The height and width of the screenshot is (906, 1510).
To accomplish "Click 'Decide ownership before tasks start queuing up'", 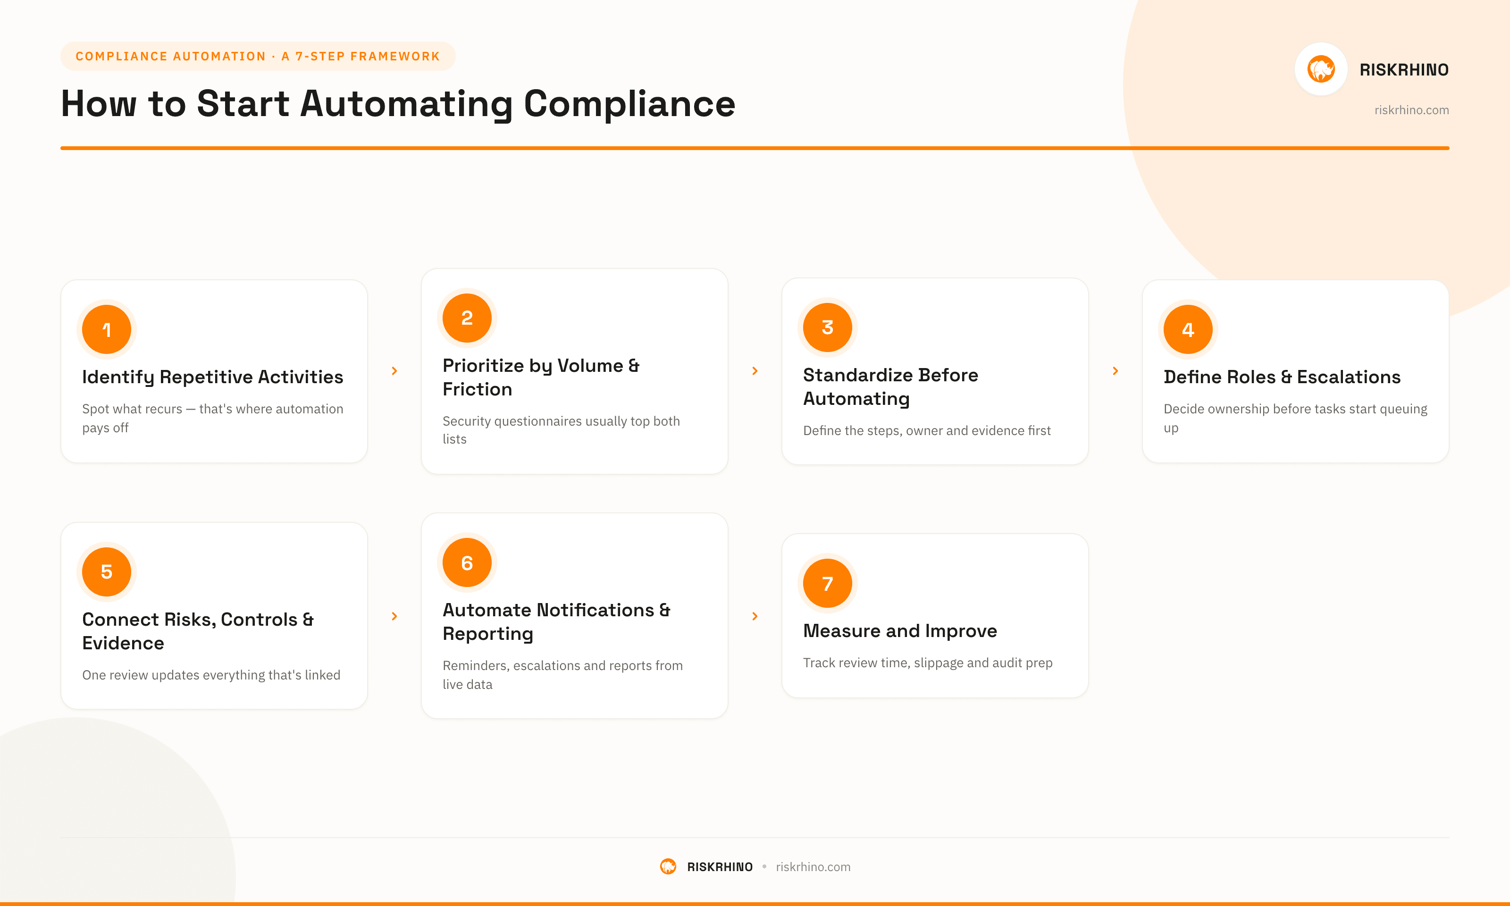I will tap(1295, 418).
